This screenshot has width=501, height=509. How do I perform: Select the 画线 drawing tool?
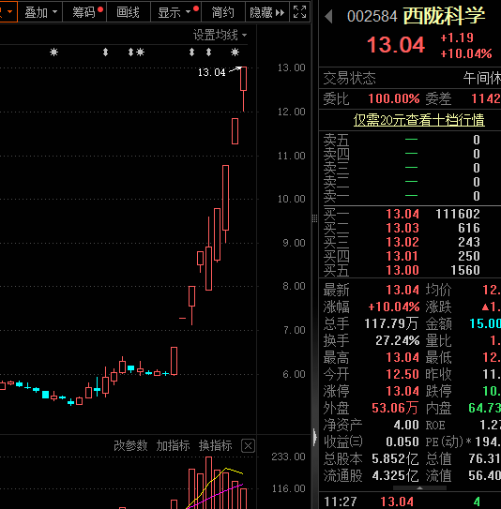pos(128,12)
